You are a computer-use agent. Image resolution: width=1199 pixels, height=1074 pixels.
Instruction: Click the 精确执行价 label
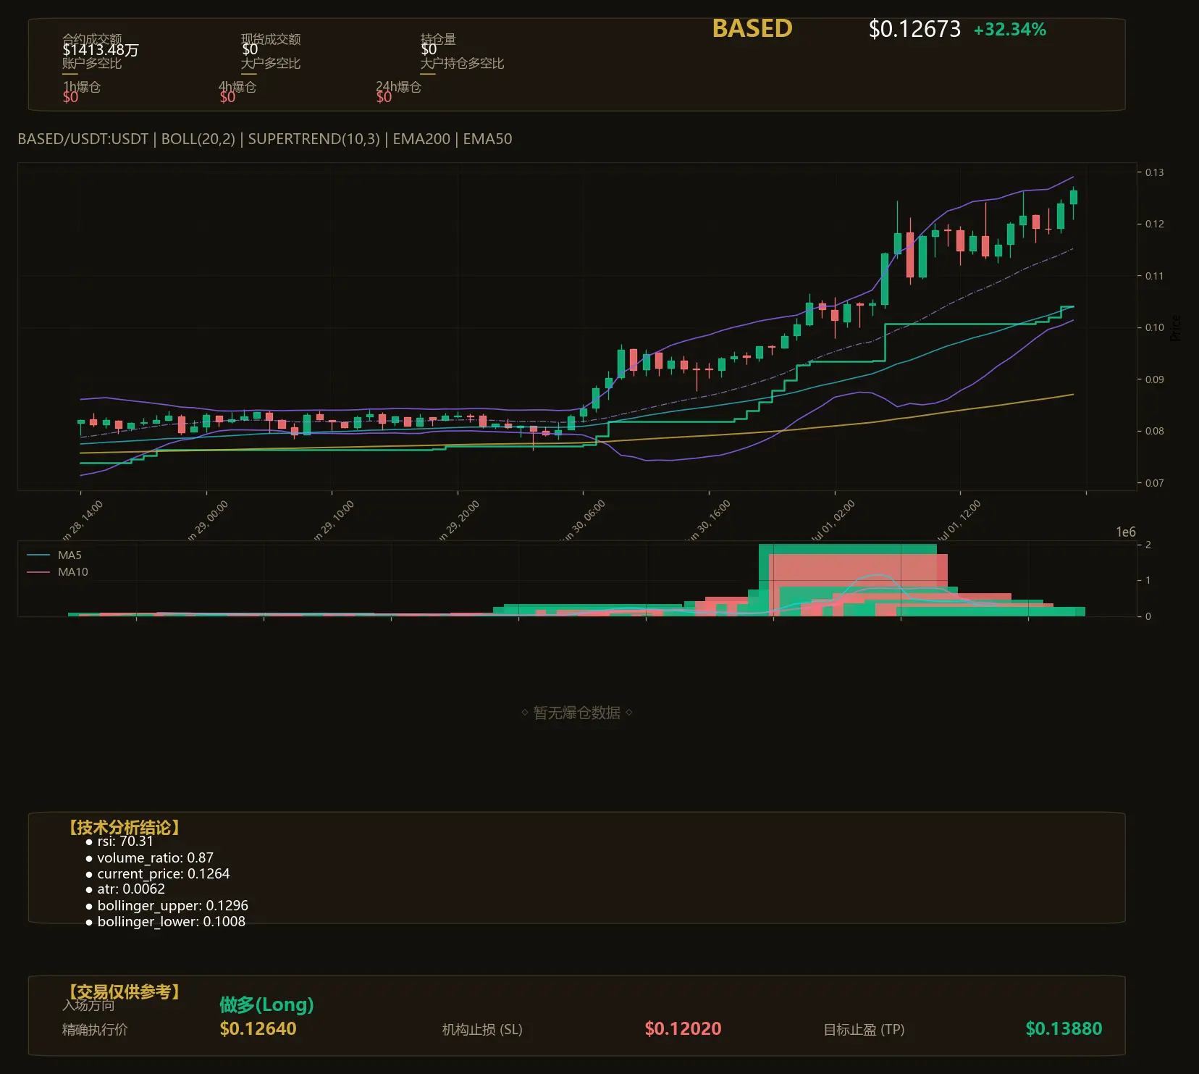(x=95, y=1030)
